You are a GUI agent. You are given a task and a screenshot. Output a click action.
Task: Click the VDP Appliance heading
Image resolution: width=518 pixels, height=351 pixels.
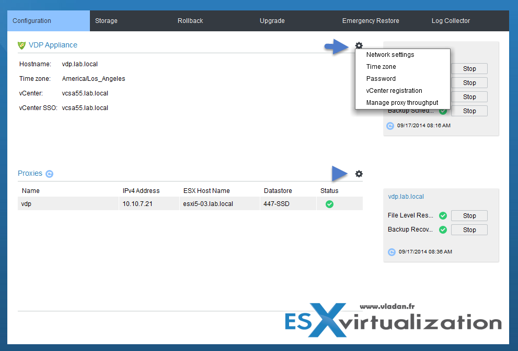[53, 45]
